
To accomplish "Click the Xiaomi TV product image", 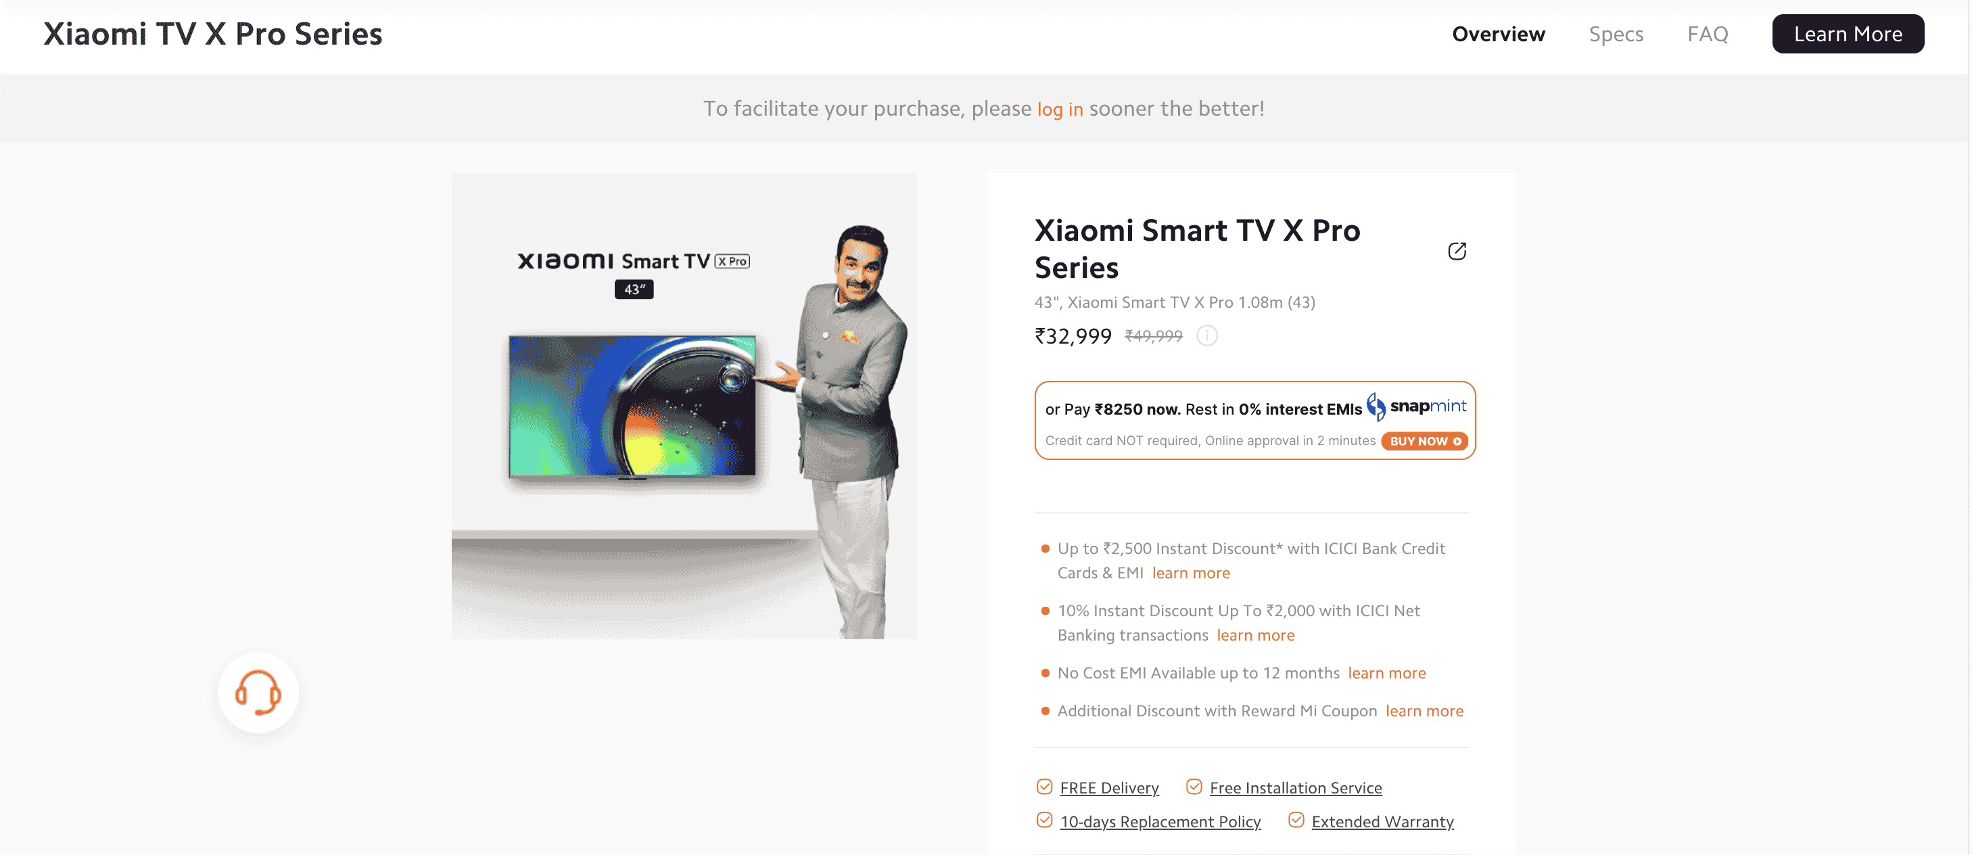I will pyautogui.click(x=684, y=406).
